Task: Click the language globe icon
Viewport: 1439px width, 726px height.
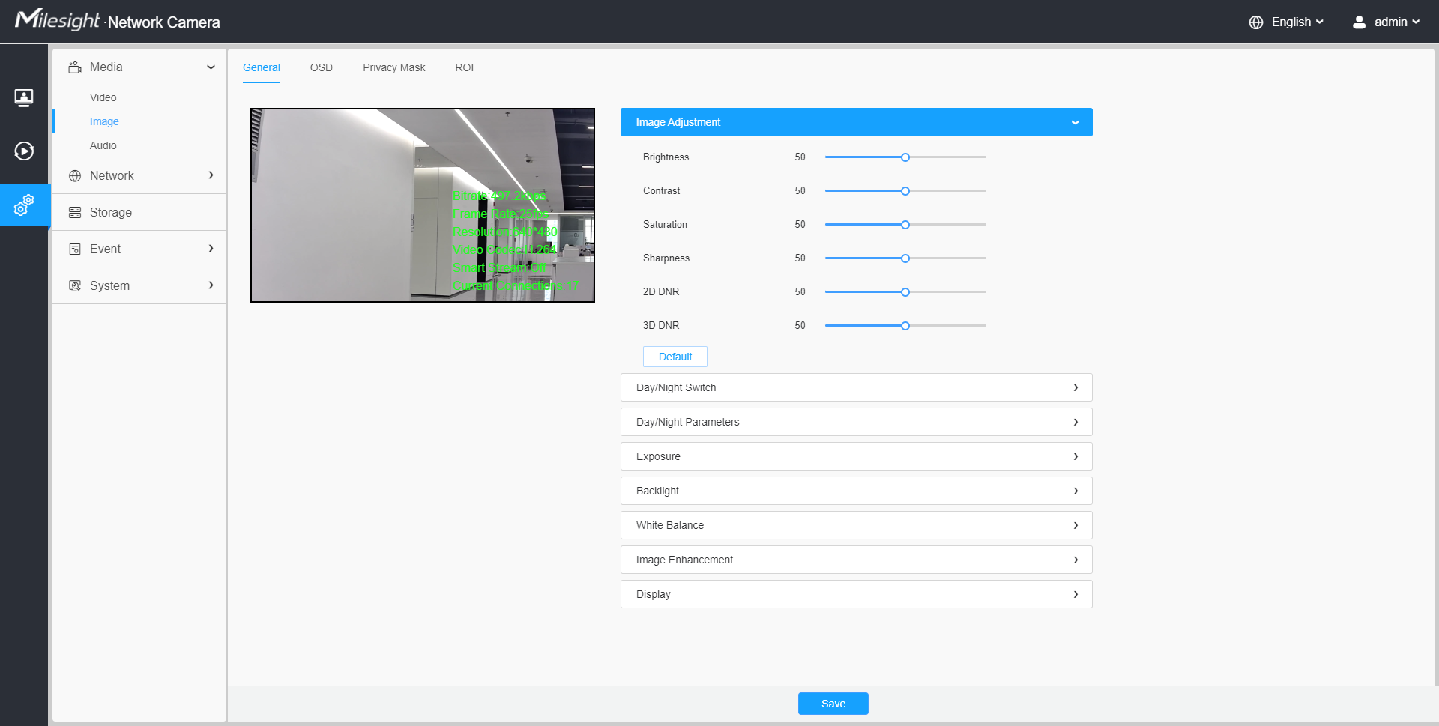Action: (x=1256, y=22)
